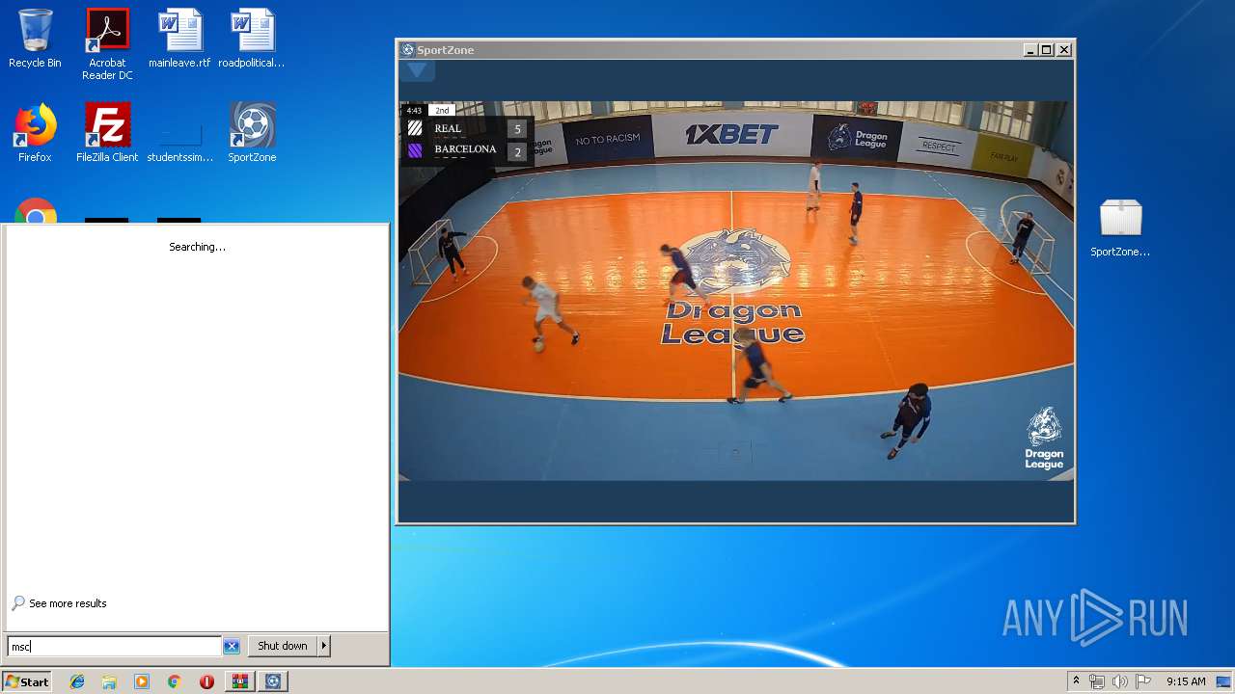
Task: Select the mainleave.rtf document icon
Action: pos(179,39)
